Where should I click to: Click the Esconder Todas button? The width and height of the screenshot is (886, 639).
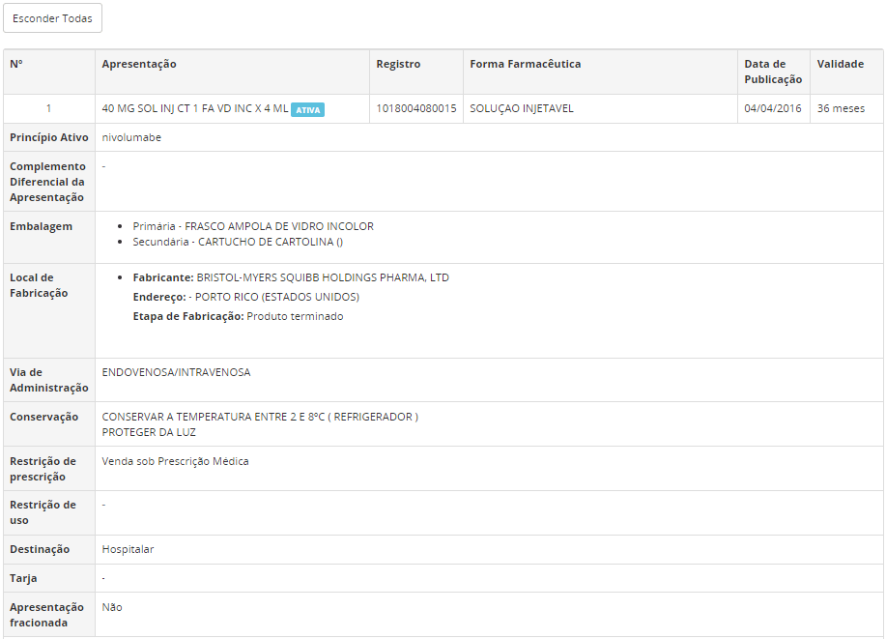coord(52,18)
